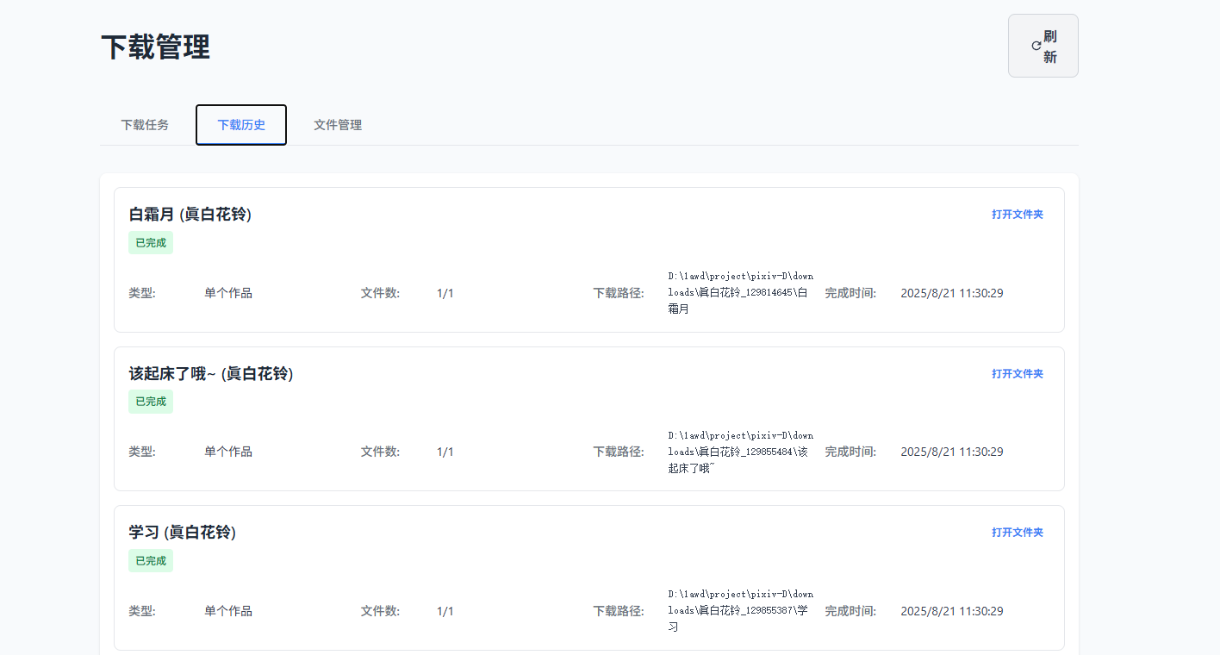The height and width of the screenshot is (655, 1220).
Task: Click the refresh arrow icon beside 刷新
Action: click(x=1036, y=47)
